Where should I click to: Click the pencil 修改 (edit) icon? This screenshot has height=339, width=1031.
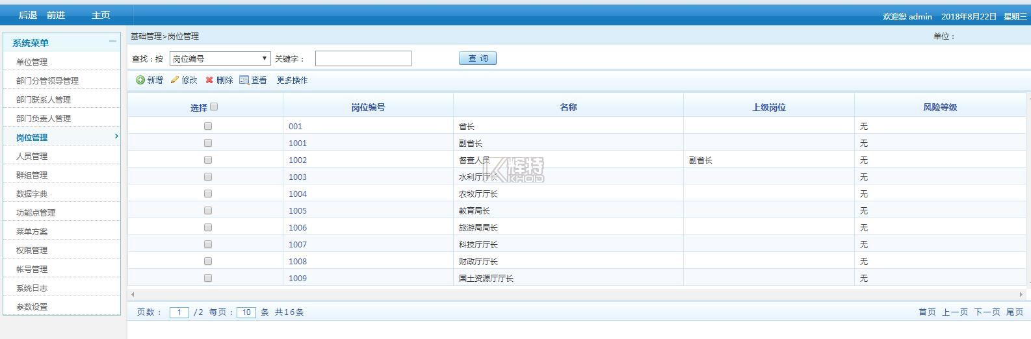click(174, 80)
